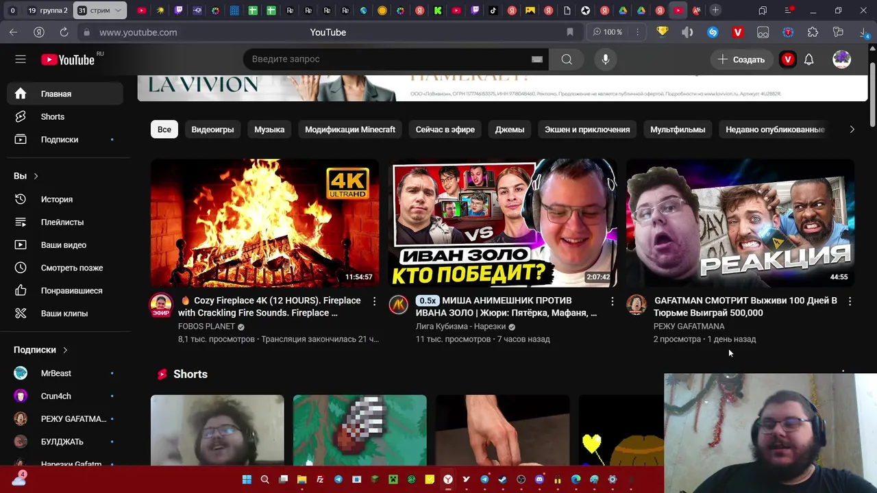The height and width of the screenshot is (493, 877).
Task: Click the red V icon beside Создать
Action: point(788,60)
